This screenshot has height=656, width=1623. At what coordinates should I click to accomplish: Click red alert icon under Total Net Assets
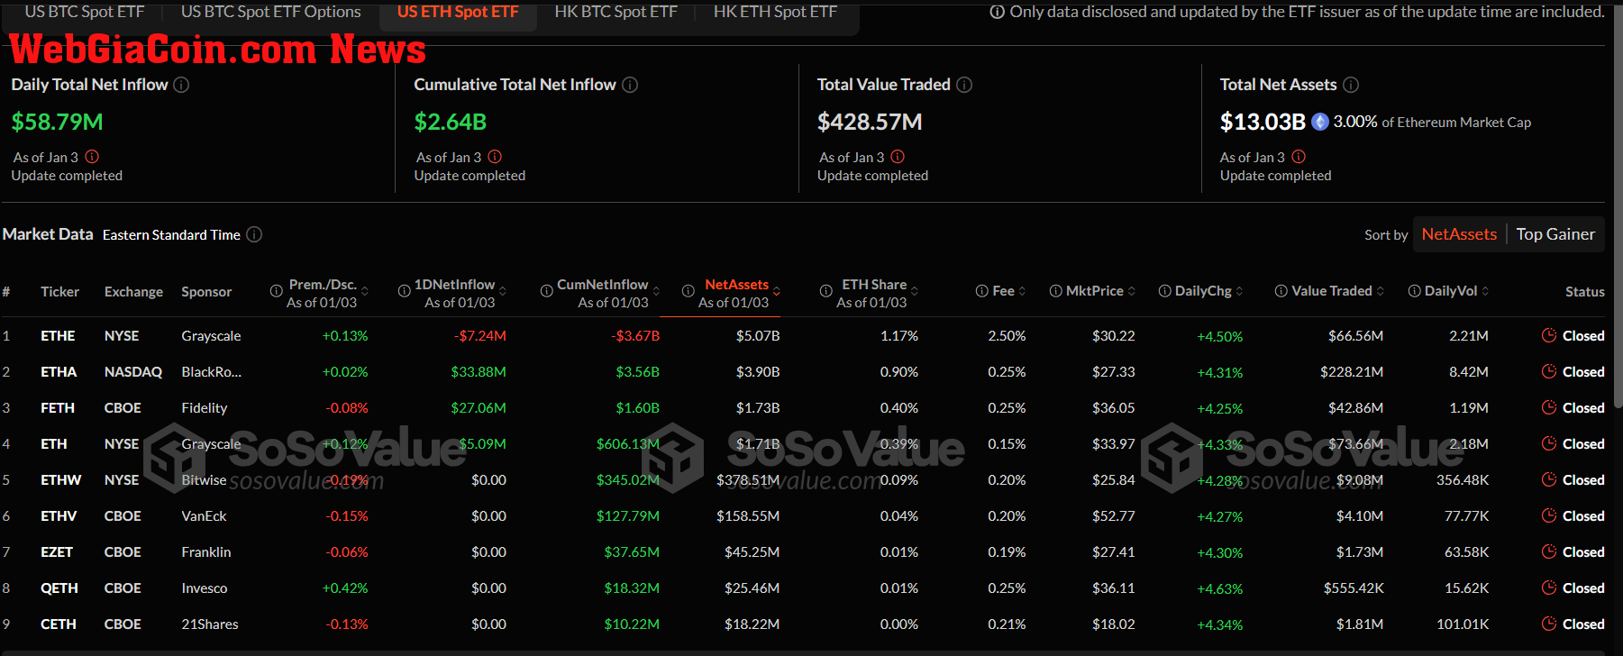point(1299,157)
